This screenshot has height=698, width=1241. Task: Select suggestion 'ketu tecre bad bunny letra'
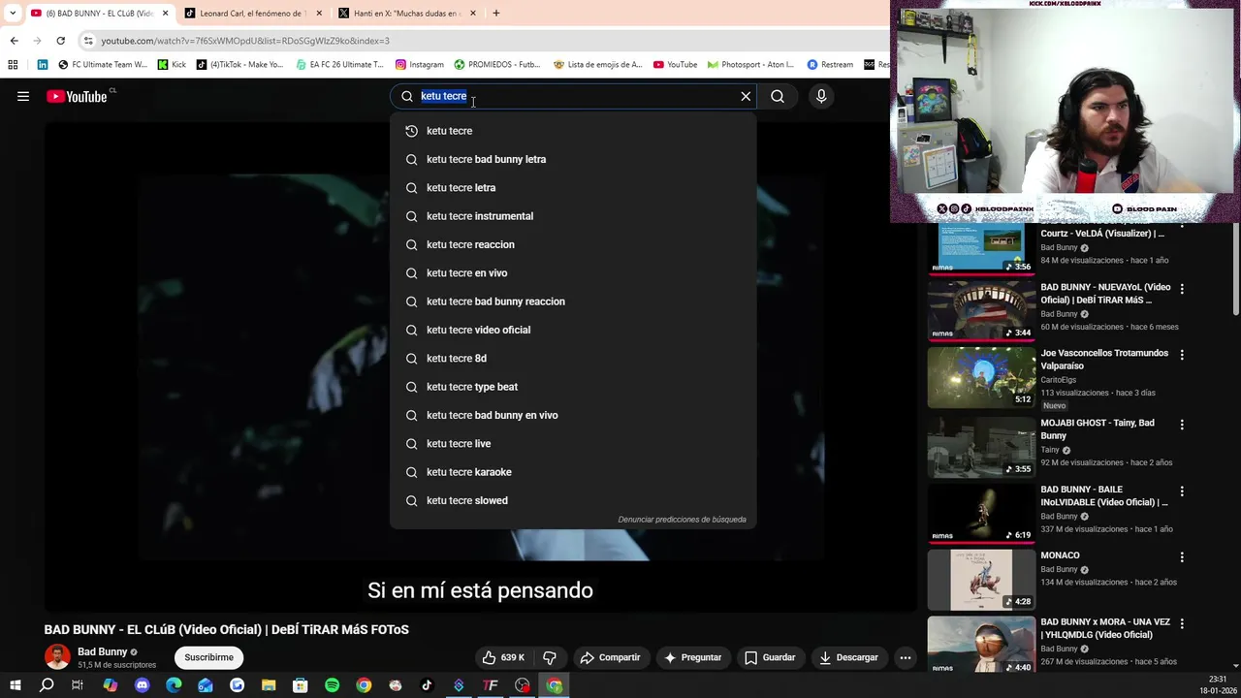(573, 159)
